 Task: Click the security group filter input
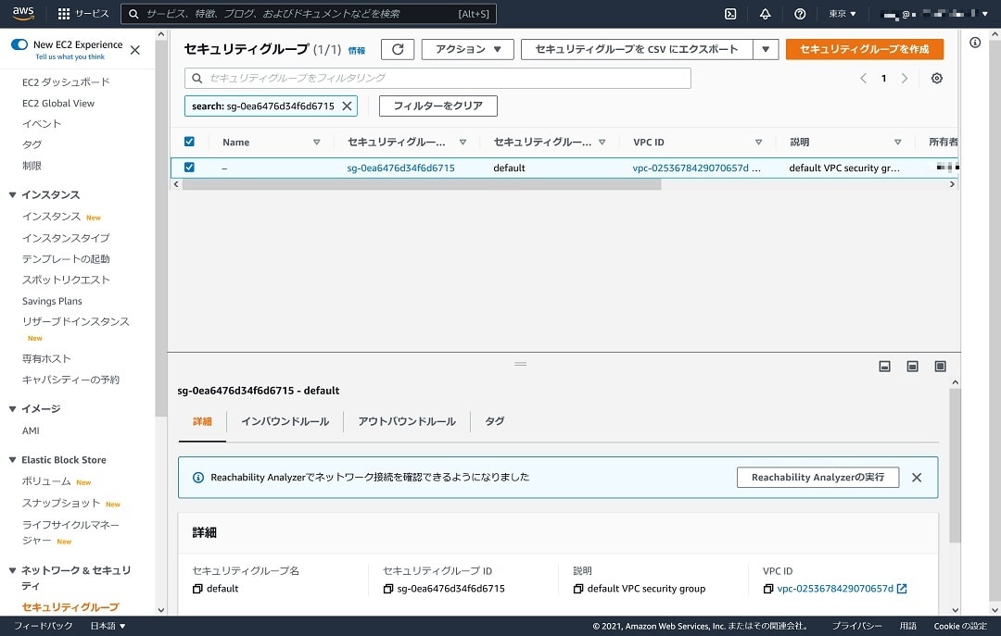point(437,78)
